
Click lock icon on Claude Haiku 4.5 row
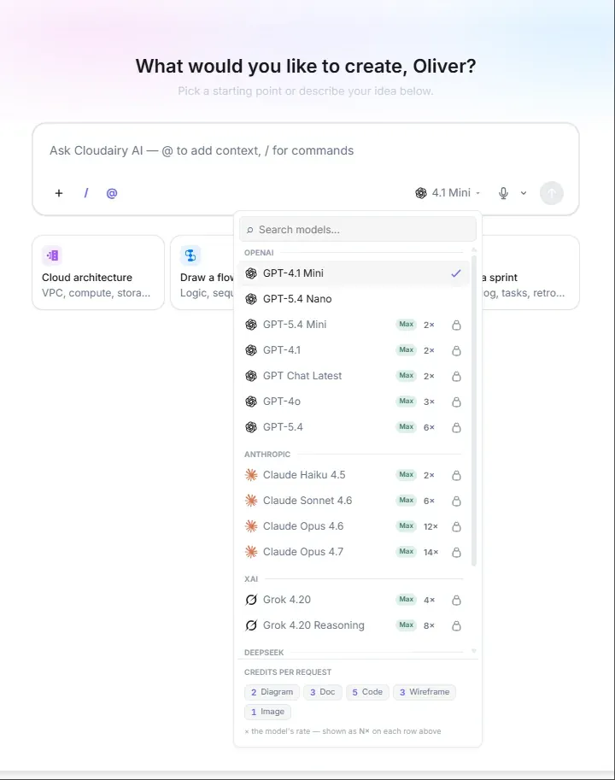point(456,476)
